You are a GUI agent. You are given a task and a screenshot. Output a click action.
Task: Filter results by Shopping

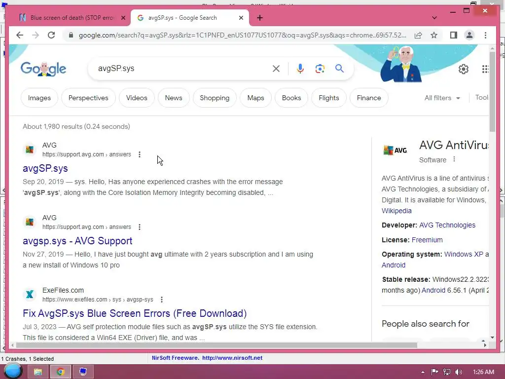point(215,98)
